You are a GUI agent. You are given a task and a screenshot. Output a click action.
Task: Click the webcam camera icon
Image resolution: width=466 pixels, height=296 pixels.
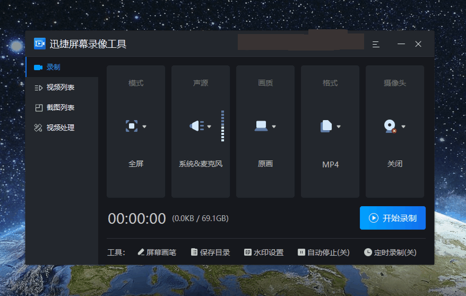tap(390, 126)
